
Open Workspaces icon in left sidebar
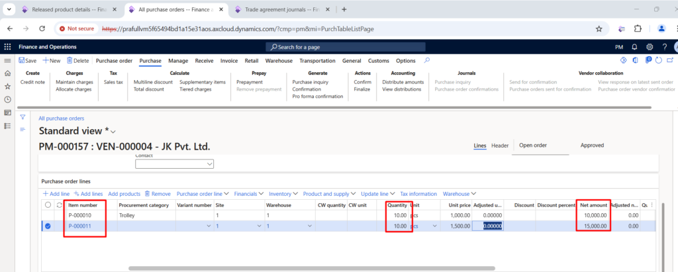click(7, 113)
